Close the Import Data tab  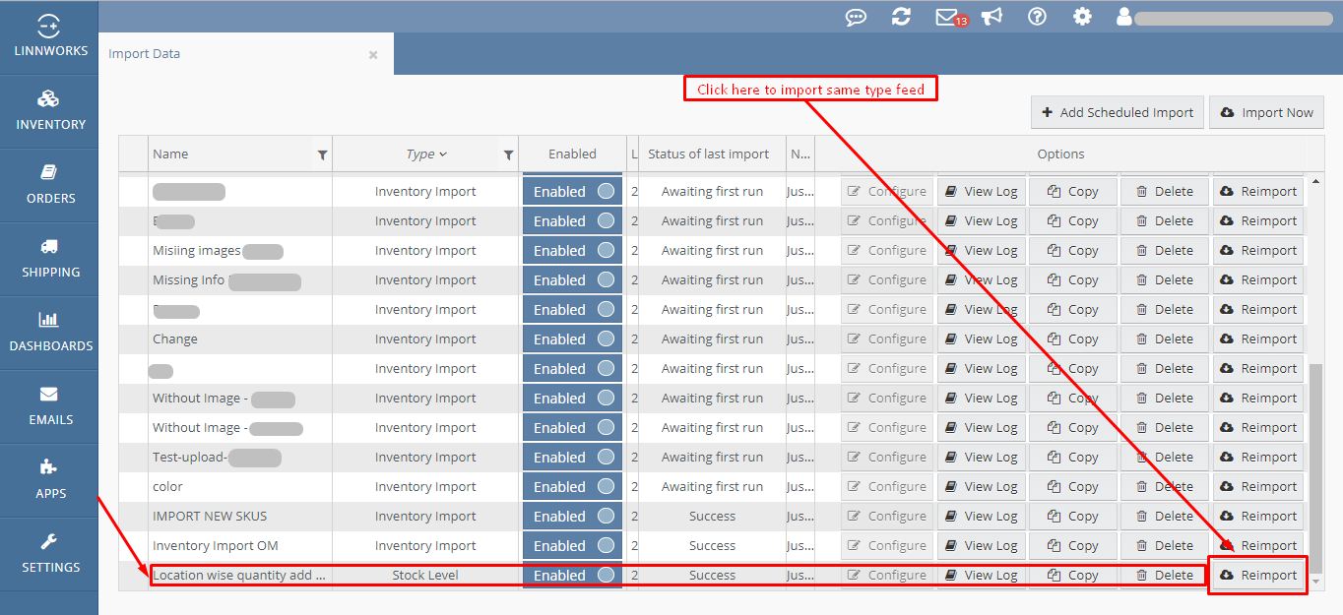(x=373, y=55)
